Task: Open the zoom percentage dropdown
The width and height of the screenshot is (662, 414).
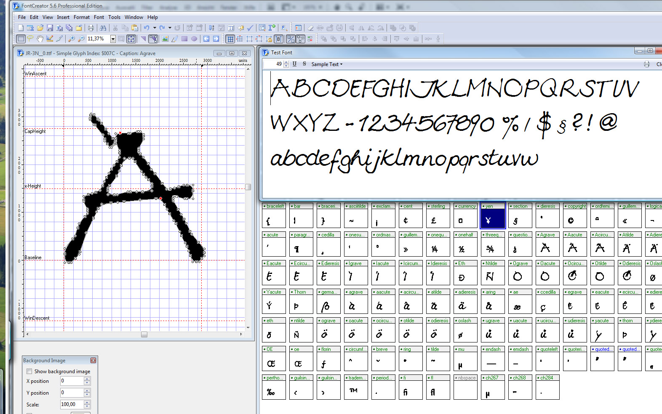Action: pos(113,39)
